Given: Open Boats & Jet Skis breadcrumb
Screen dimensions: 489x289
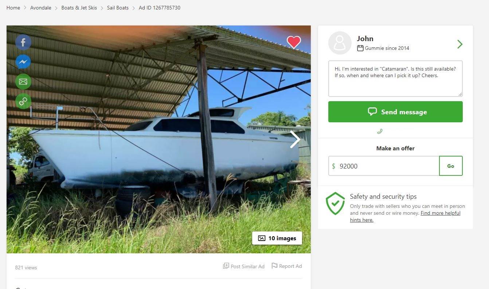Looking at the screenshot, I should (x=79, y=8).
